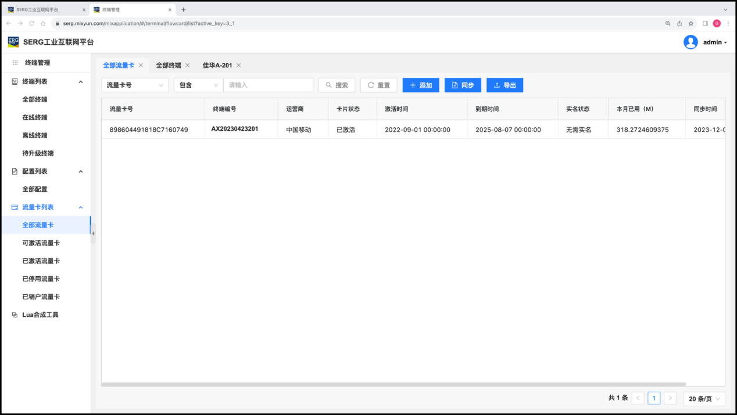Image resolution: width=737 pixels, height=415 pixels.
Task: Click the horizontal table scrollbar
Action: coord(393,384)
